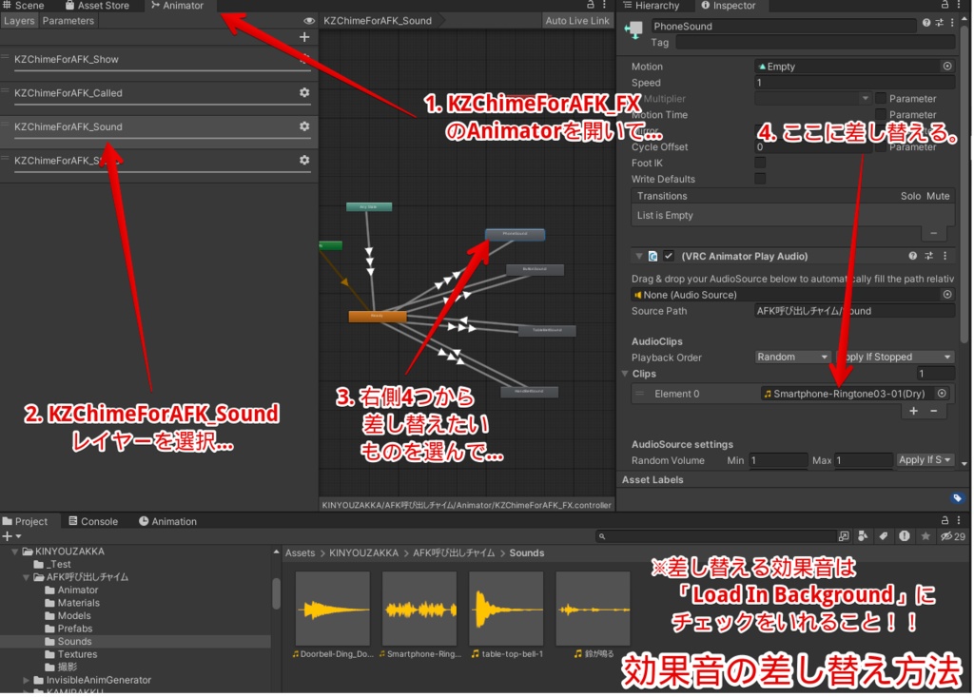
Task: Click the Speed input field
Action: [x=854, y=83]
